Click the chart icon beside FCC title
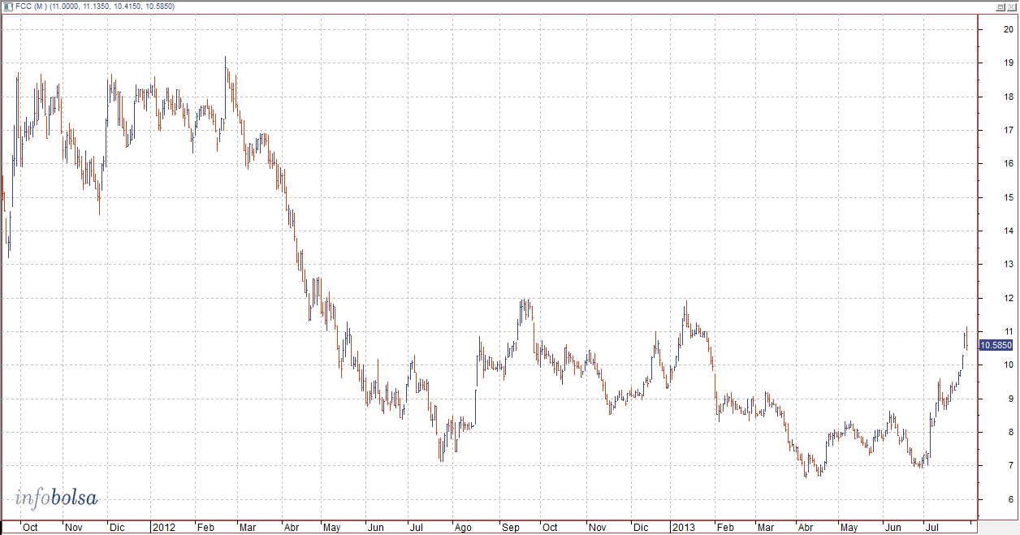The width and height of the screenshot is (1020, 535). point(7,6)
